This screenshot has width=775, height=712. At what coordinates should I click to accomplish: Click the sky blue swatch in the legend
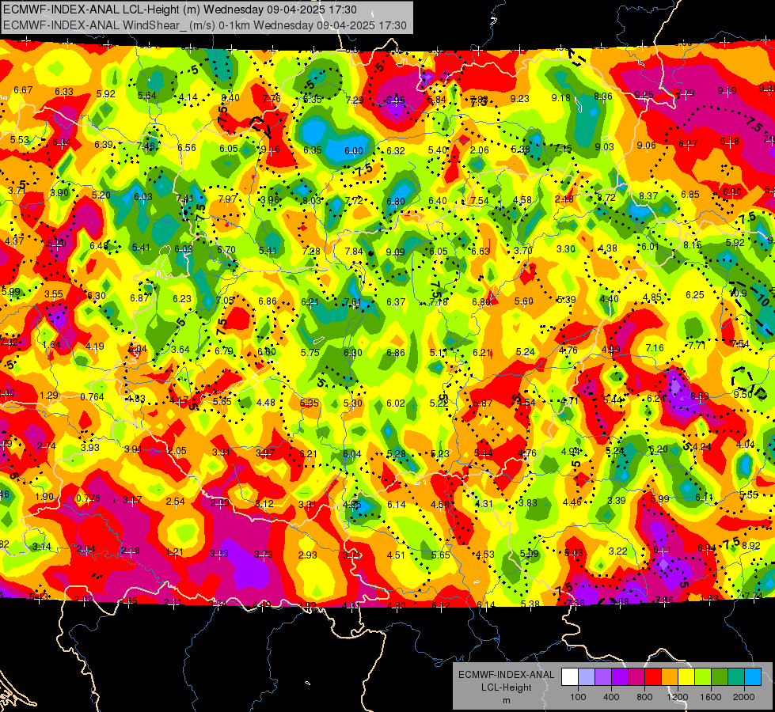point(754,677)
